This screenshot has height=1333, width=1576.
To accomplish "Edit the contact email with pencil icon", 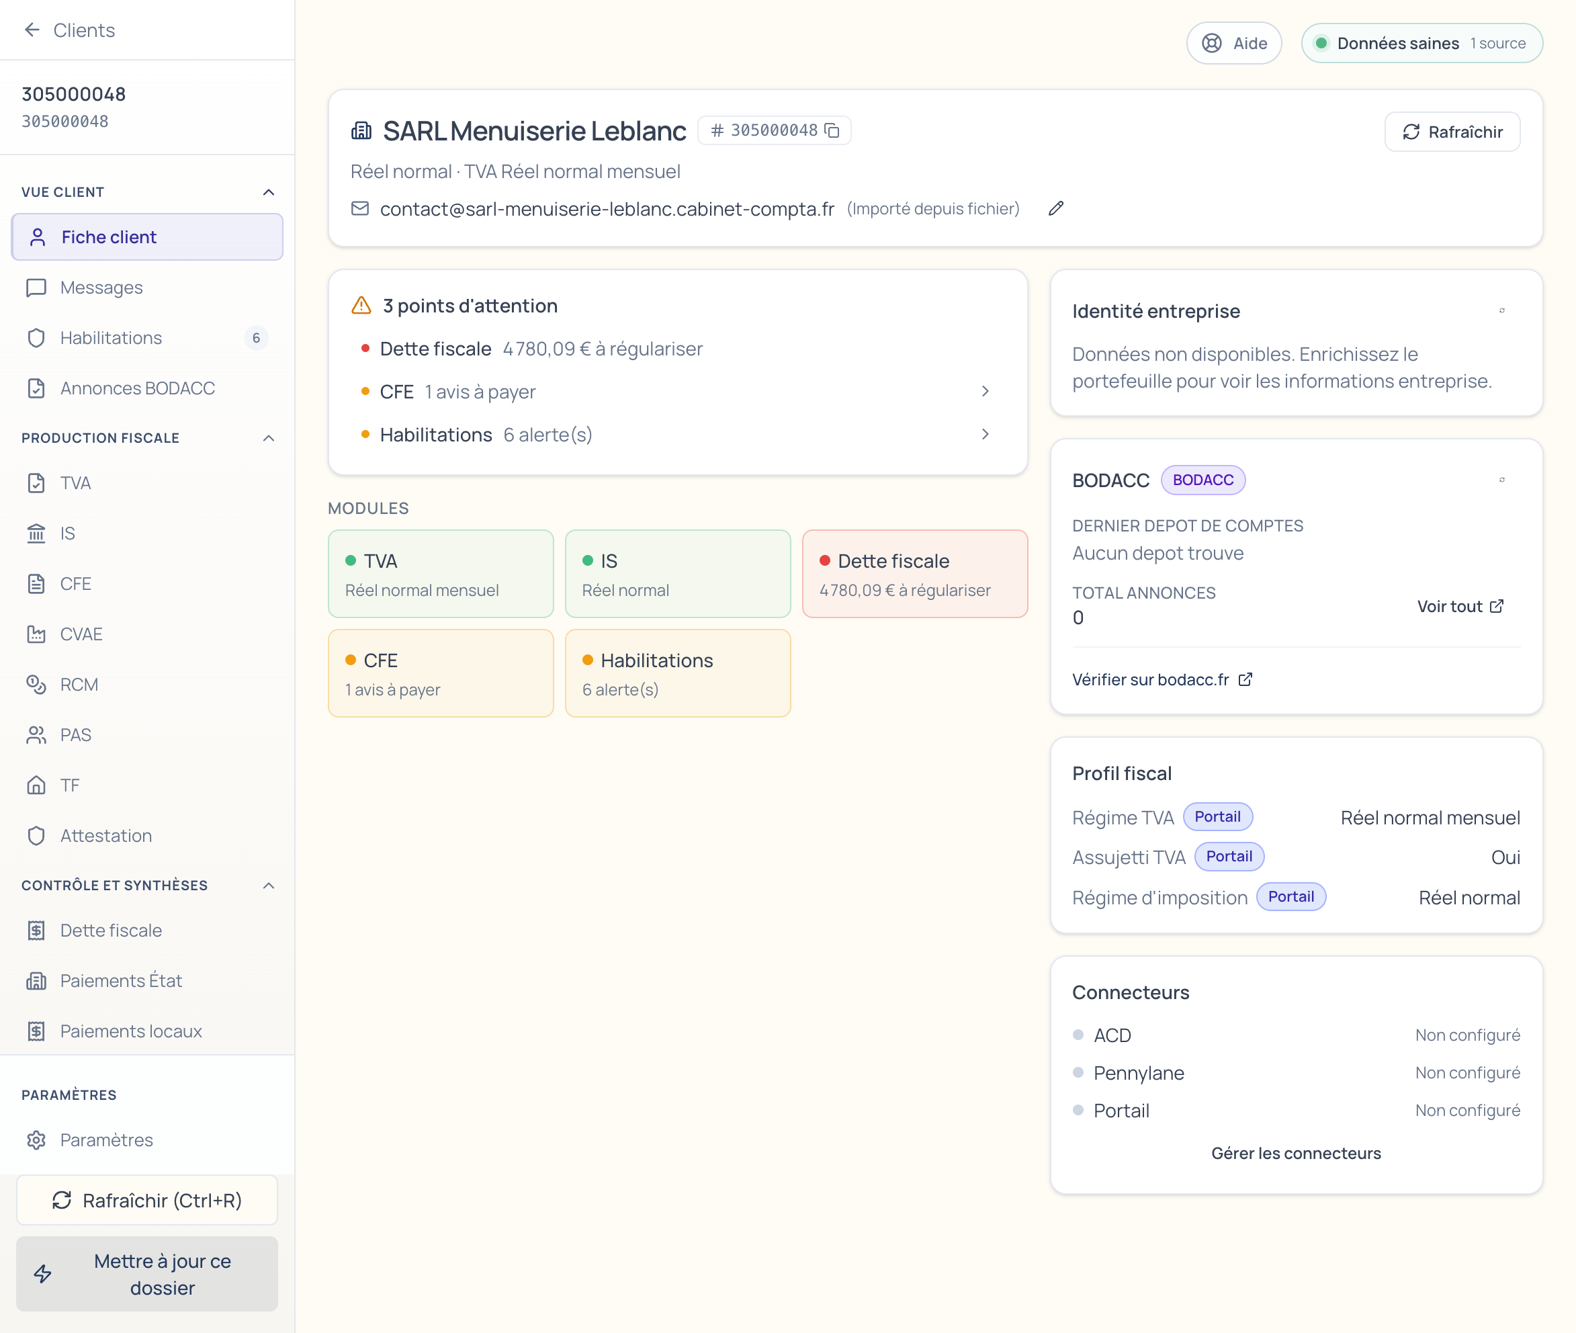I will (1055, 208).
